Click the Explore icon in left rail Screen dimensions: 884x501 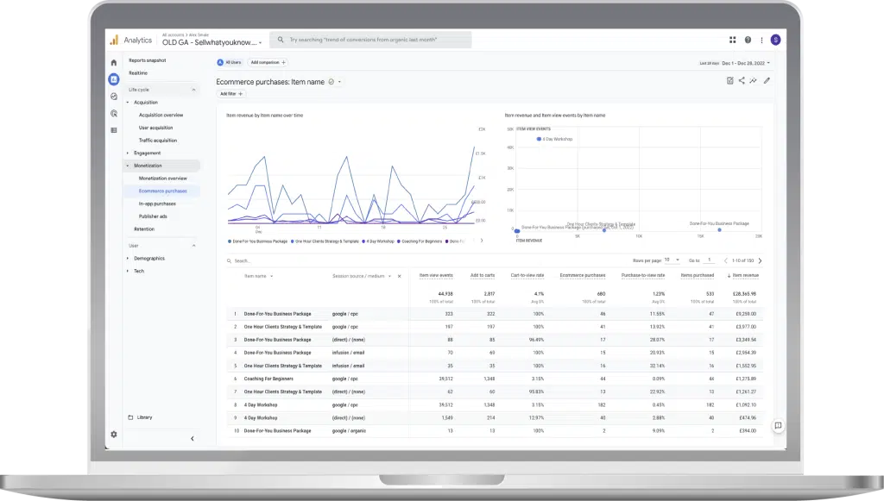(x=113, y=97)
